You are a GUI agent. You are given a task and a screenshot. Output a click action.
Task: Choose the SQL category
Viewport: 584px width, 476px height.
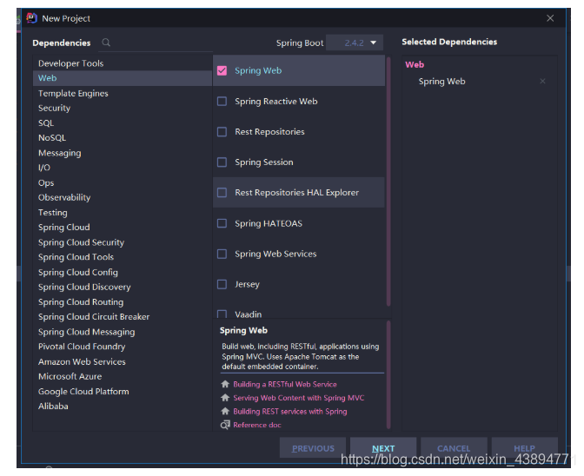123,122
